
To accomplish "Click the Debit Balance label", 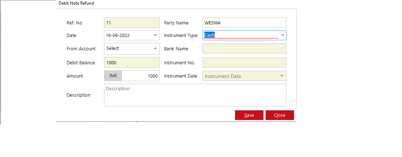I will (81, 63).
